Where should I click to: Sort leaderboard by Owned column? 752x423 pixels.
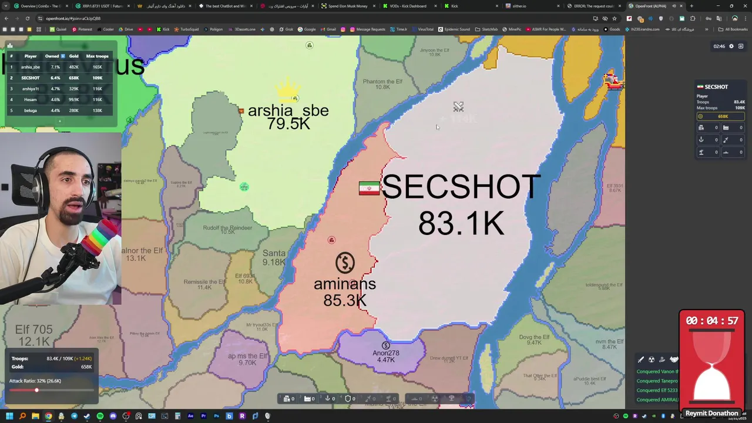tap(55, 56)
